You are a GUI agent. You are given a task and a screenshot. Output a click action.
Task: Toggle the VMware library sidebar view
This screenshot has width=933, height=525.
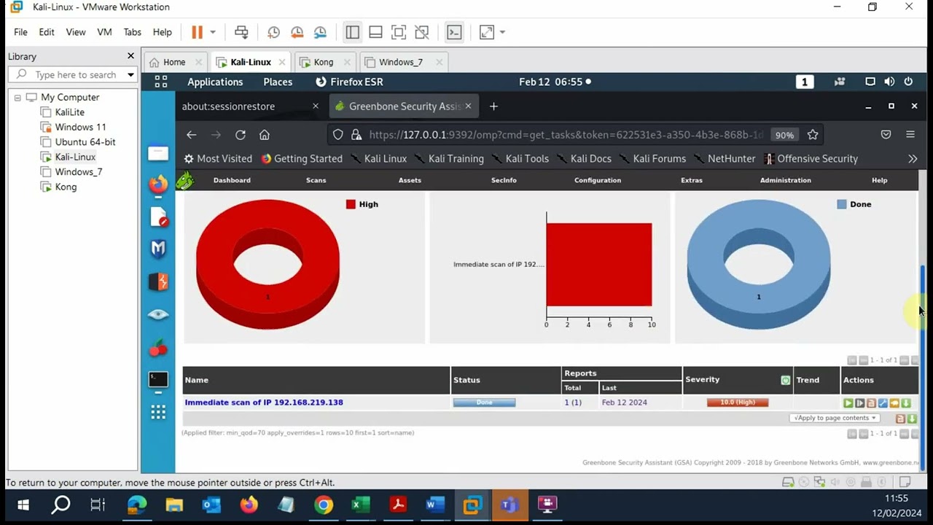click(352, 32)
